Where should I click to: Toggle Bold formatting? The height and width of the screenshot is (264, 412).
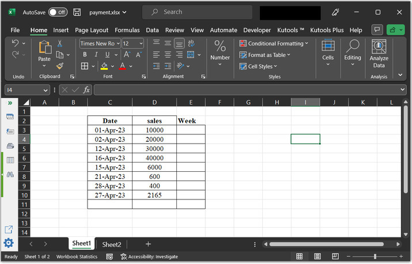coord(84,55)
